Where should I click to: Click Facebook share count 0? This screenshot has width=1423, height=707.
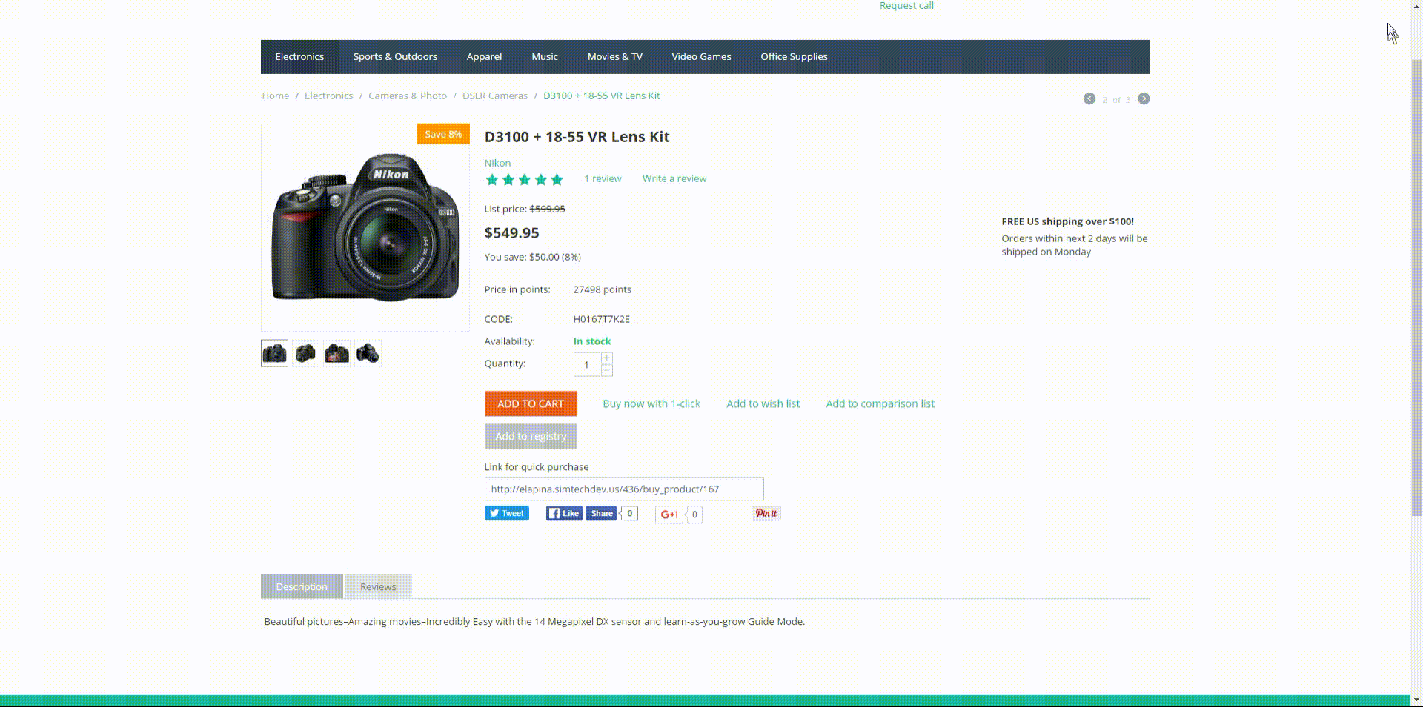coord(629,513)
